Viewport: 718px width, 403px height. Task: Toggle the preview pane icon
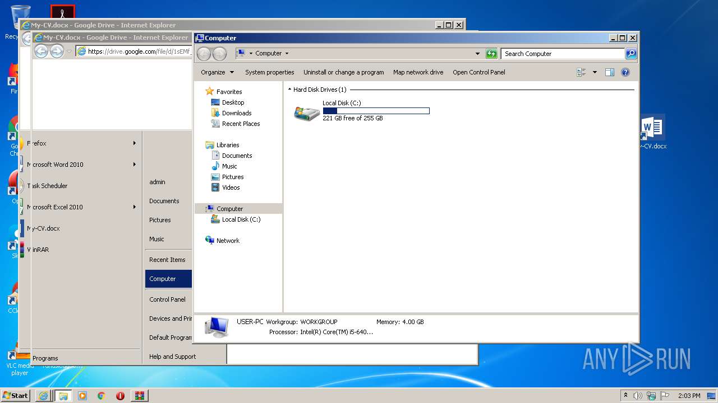(610, 72)
